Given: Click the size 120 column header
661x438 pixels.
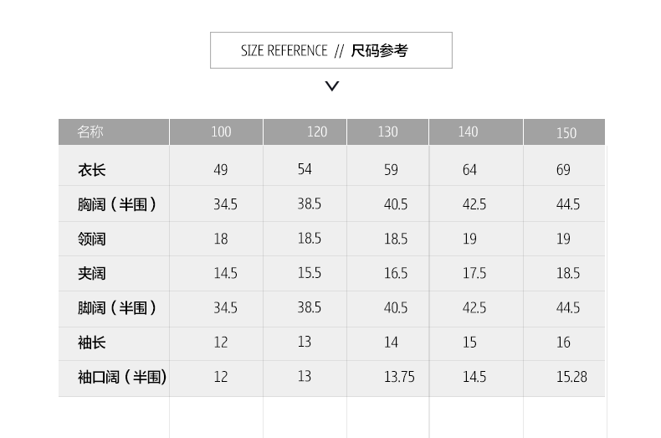Looking at the screenshot, I should 317,132.
